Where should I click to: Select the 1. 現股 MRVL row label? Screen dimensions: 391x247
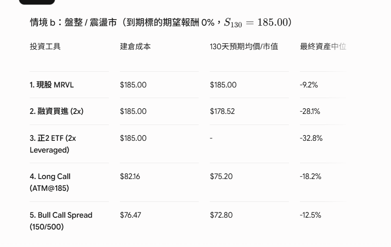pyautogui.click(x=52, y=85)
